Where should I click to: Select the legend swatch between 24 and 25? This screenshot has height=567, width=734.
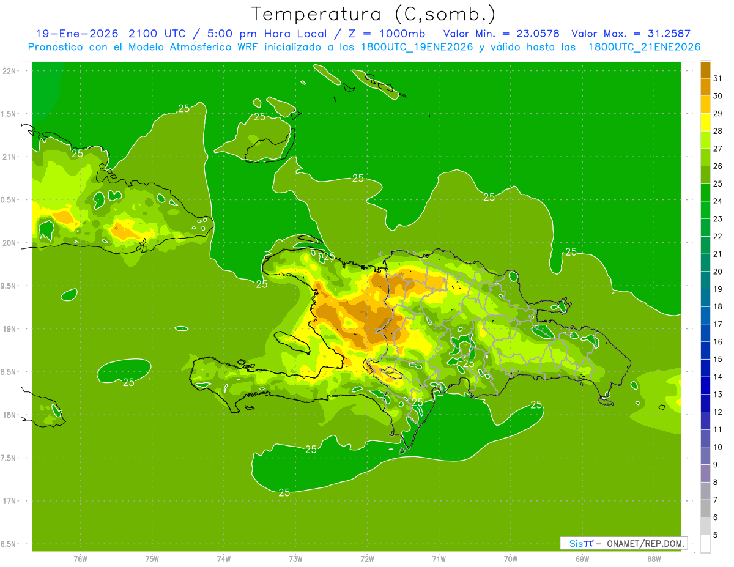point(705,193)
